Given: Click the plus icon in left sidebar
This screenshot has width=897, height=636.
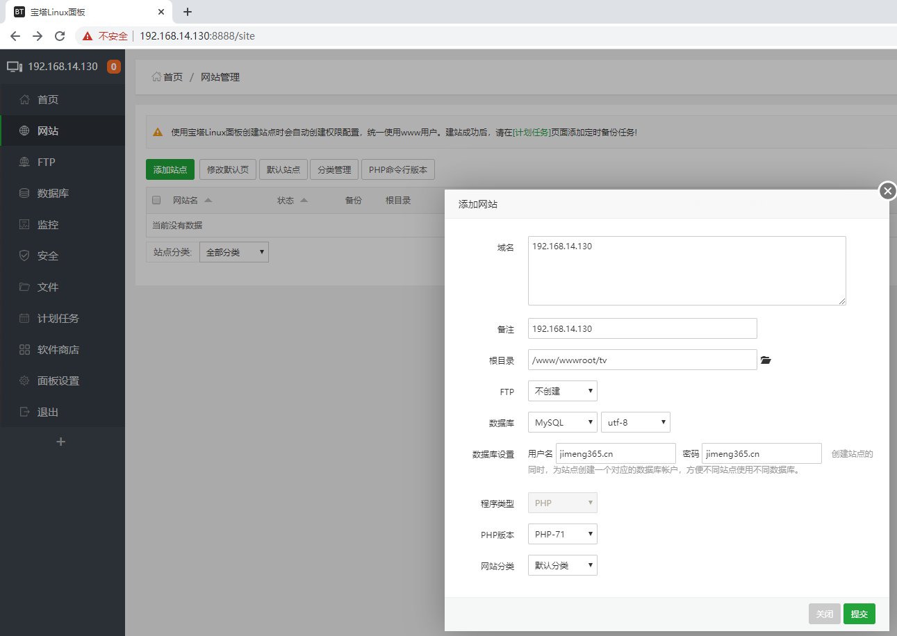Looking at the screenshot, I should pos(61,442).
